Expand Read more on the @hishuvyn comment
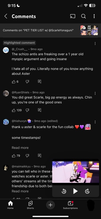The image size is (101, 219). [20, 148]
